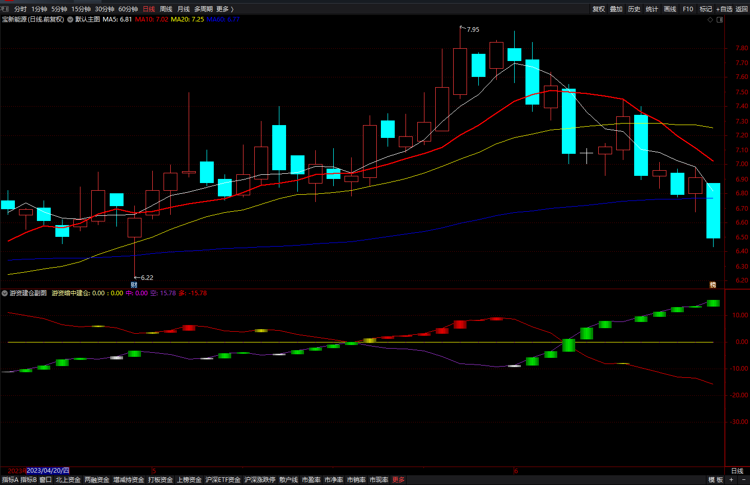This screenshot has width=750, height=485.
Task: Show the 市盈率 indicator
Action: point(311,480)
